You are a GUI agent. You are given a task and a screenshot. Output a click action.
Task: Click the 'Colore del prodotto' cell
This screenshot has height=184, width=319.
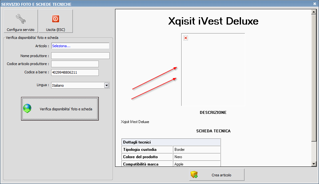point(147,157)
